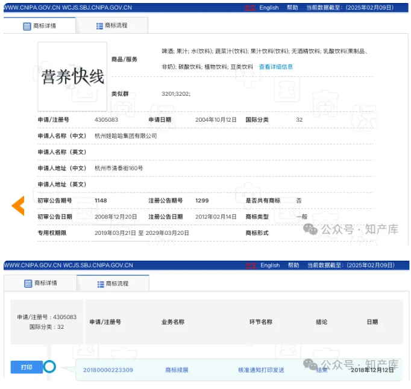Click the 商标流程 list icon in top panel
The width and height of the screenshot is (411, 389).
[x=99, y=26]
